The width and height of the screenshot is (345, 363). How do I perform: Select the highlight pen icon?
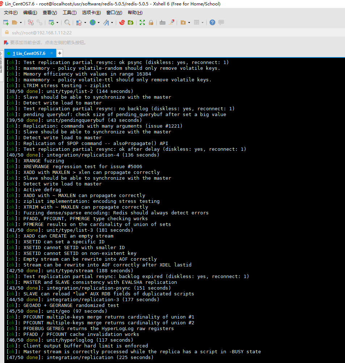coord(172,22)
